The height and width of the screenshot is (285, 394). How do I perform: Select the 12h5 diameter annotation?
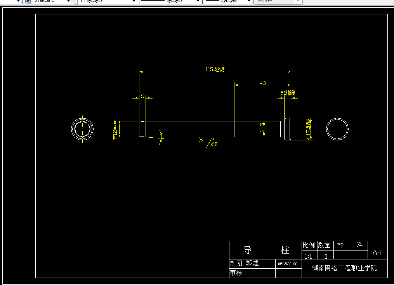[x=262, y=130]
